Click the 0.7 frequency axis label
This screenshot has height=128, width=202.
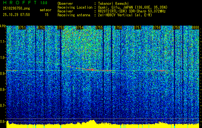[x=3, y=105]
